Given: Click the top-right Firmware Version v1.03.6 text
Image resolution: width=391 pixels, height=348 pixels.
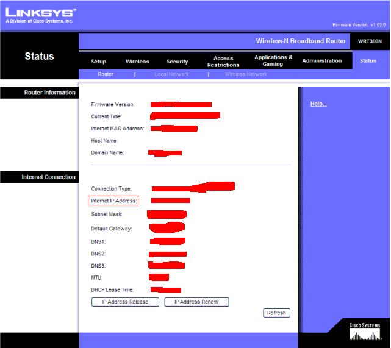Looking at the screenshot, I should (x=359, y=24).
